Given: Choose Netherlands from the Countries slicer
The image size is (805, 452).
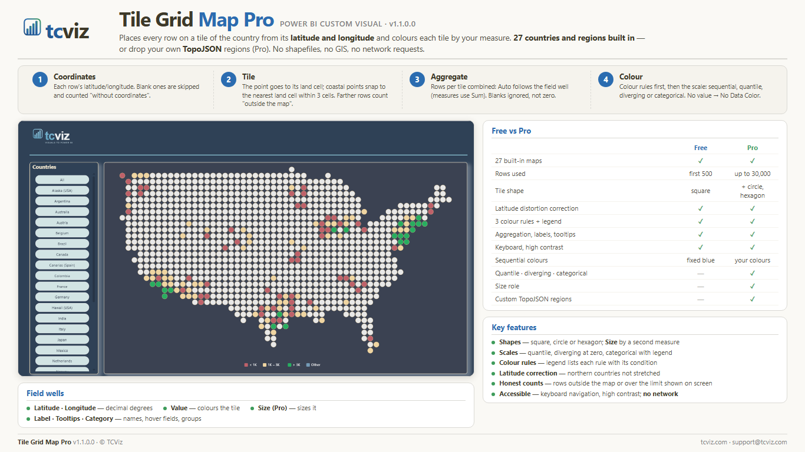Looking at the screenshot, I should coord(62,361).
